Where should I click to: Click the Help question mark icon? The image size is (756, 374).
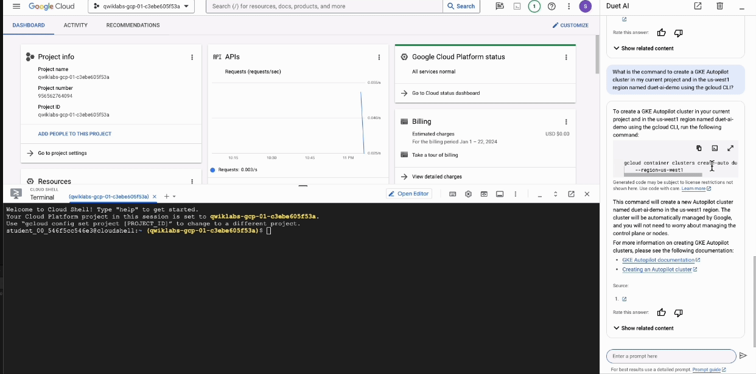[551, 6]
